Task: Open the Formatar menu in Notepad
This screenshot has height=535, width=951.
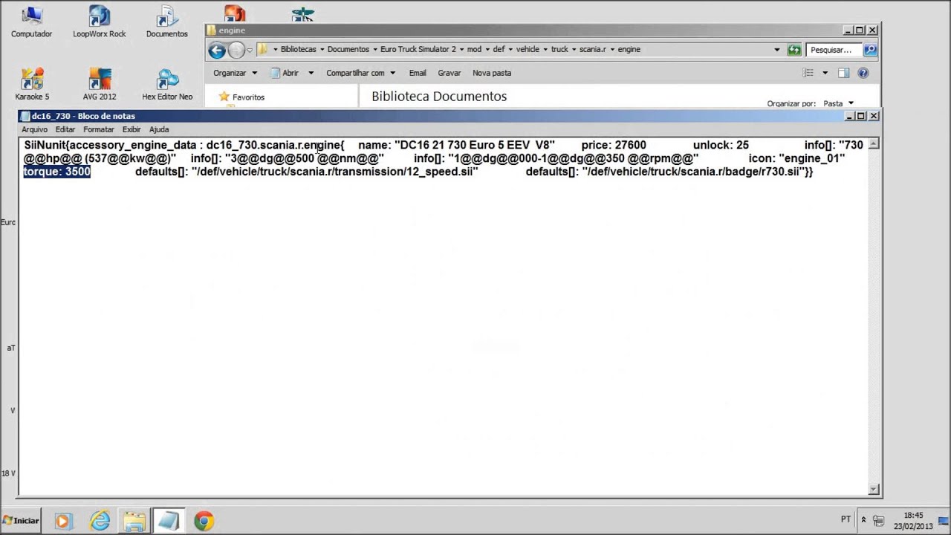Action: 99,129
